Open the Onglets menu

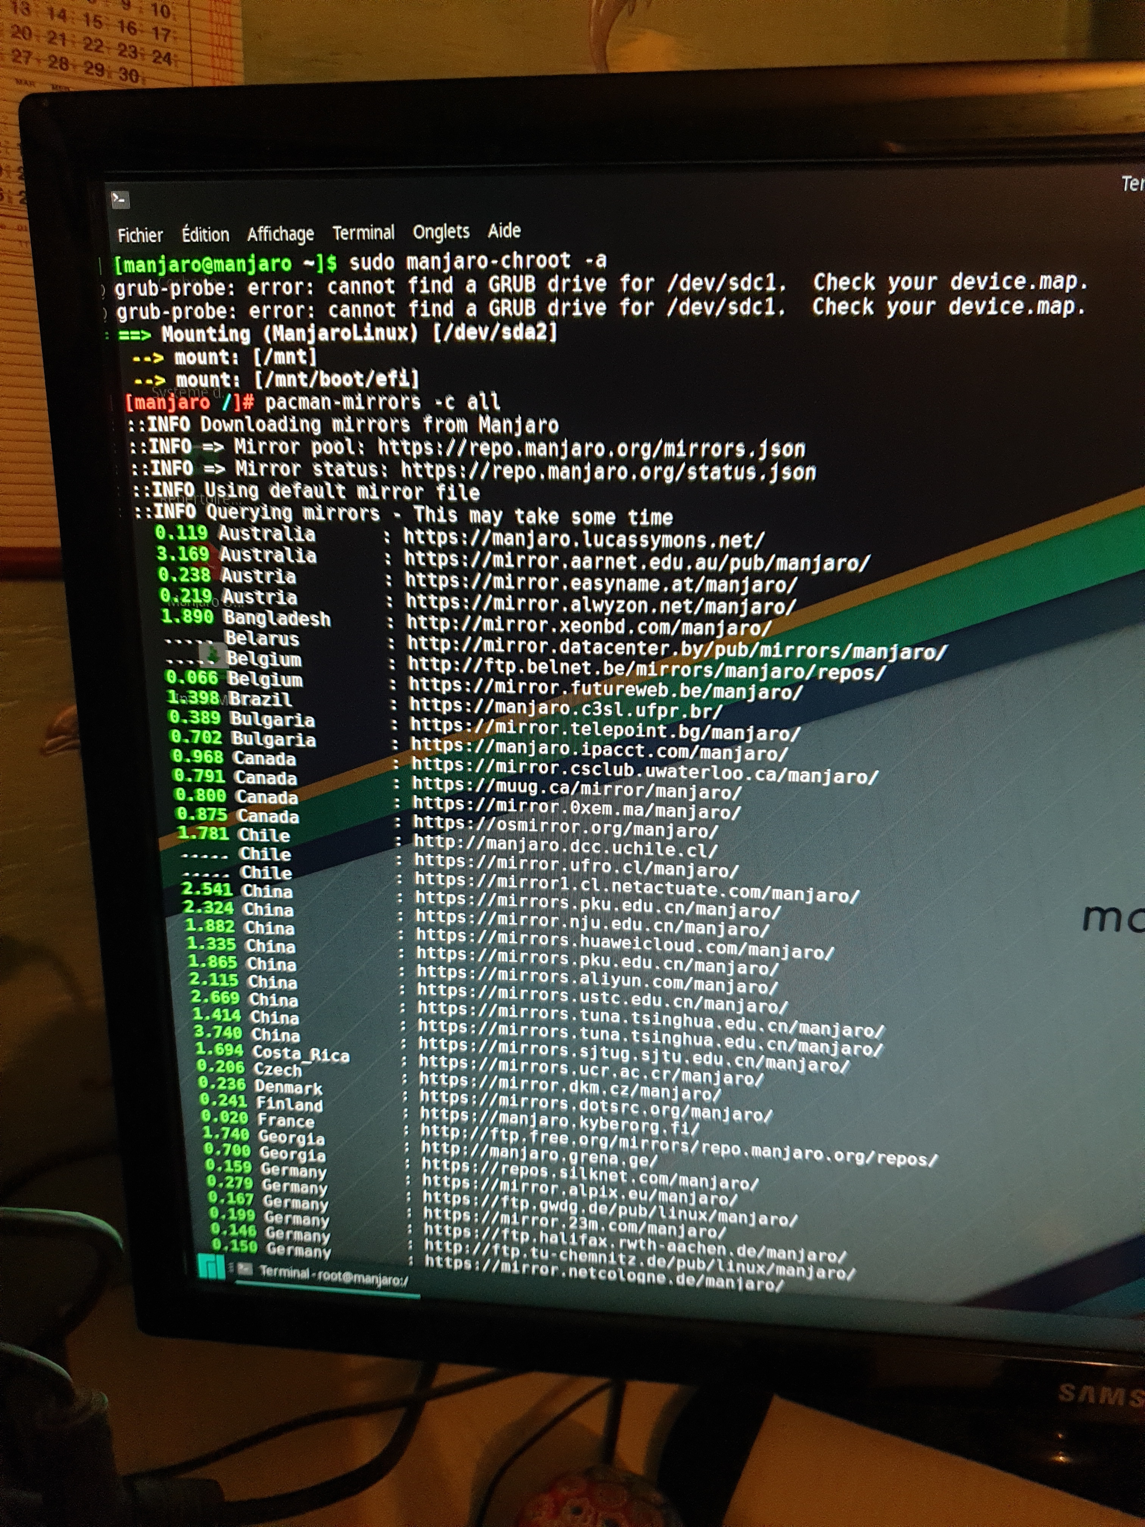441,231
